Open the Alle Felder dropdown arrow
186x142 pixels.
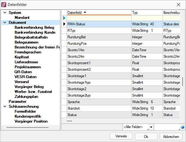tap(151, 127)
